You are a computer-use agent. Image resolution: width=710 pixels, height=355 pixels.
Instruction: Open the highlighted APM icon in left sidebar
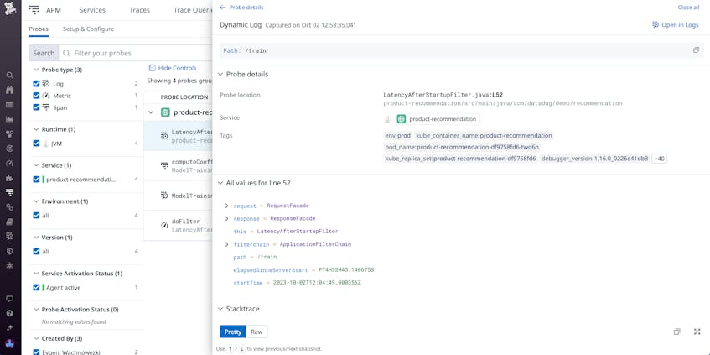click(9, 192)
